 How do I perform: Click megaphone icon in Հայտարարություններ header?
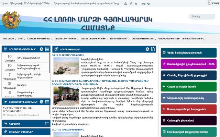[x=5, y=102]
